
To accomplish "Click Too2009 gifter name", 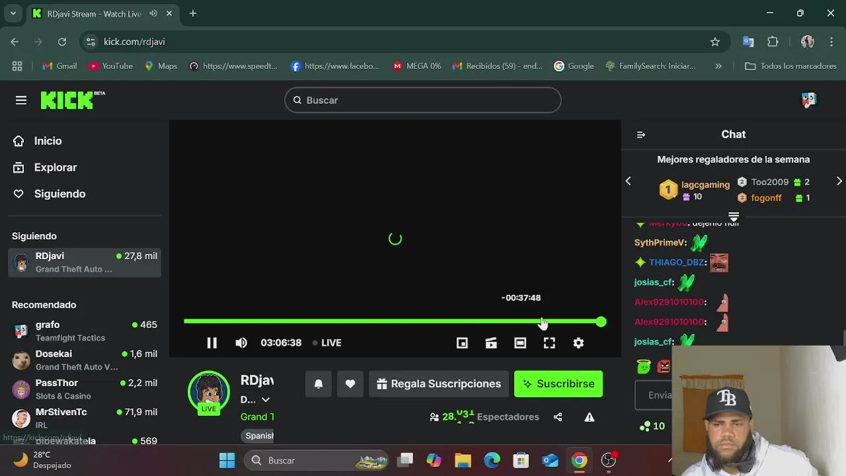I will click(769, 182).
